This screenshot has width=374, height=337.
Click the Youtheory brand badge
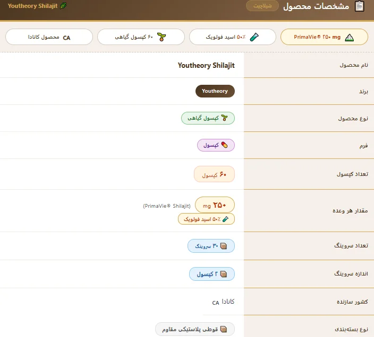[215, 91]
